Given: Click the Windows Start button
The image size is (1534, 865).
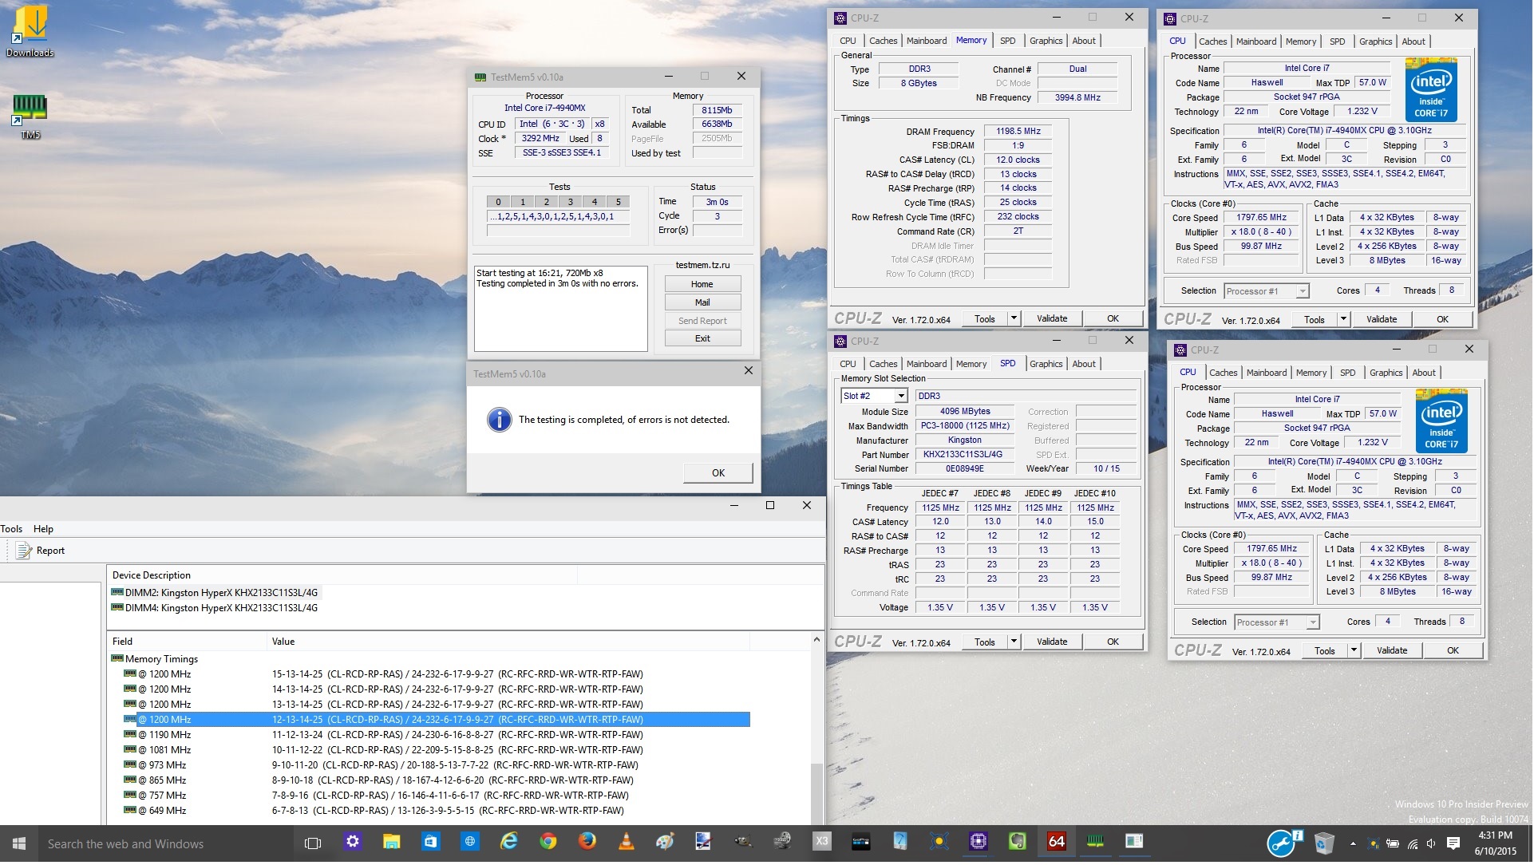Looking at the screenshot, I should [x=19, y=845].
